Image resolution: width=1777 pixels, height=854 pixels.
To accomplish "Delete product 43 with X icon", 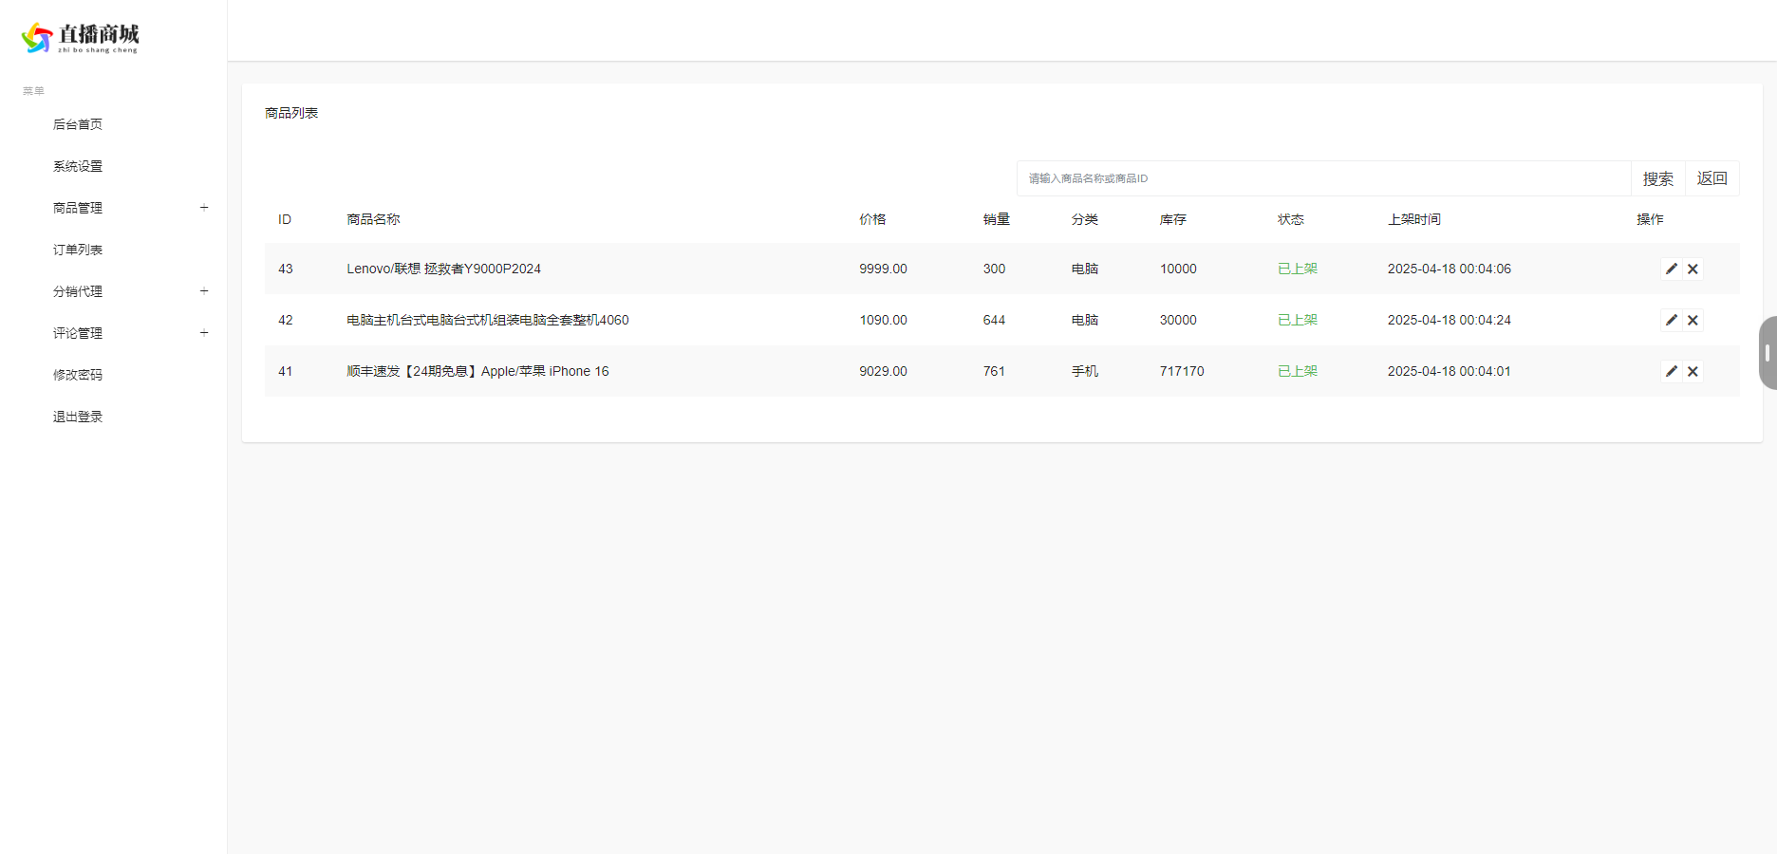I will pyautogui.click(x=1693, y=269).
